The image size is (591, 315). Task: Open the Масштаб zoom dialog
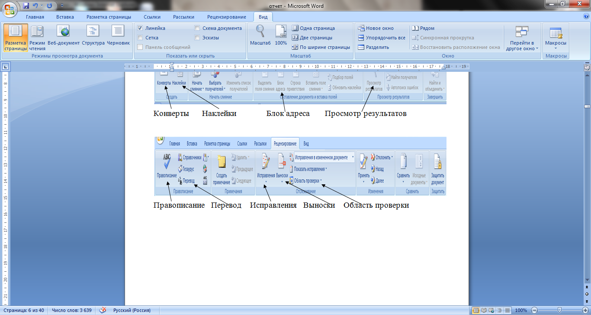pos(260,36)
